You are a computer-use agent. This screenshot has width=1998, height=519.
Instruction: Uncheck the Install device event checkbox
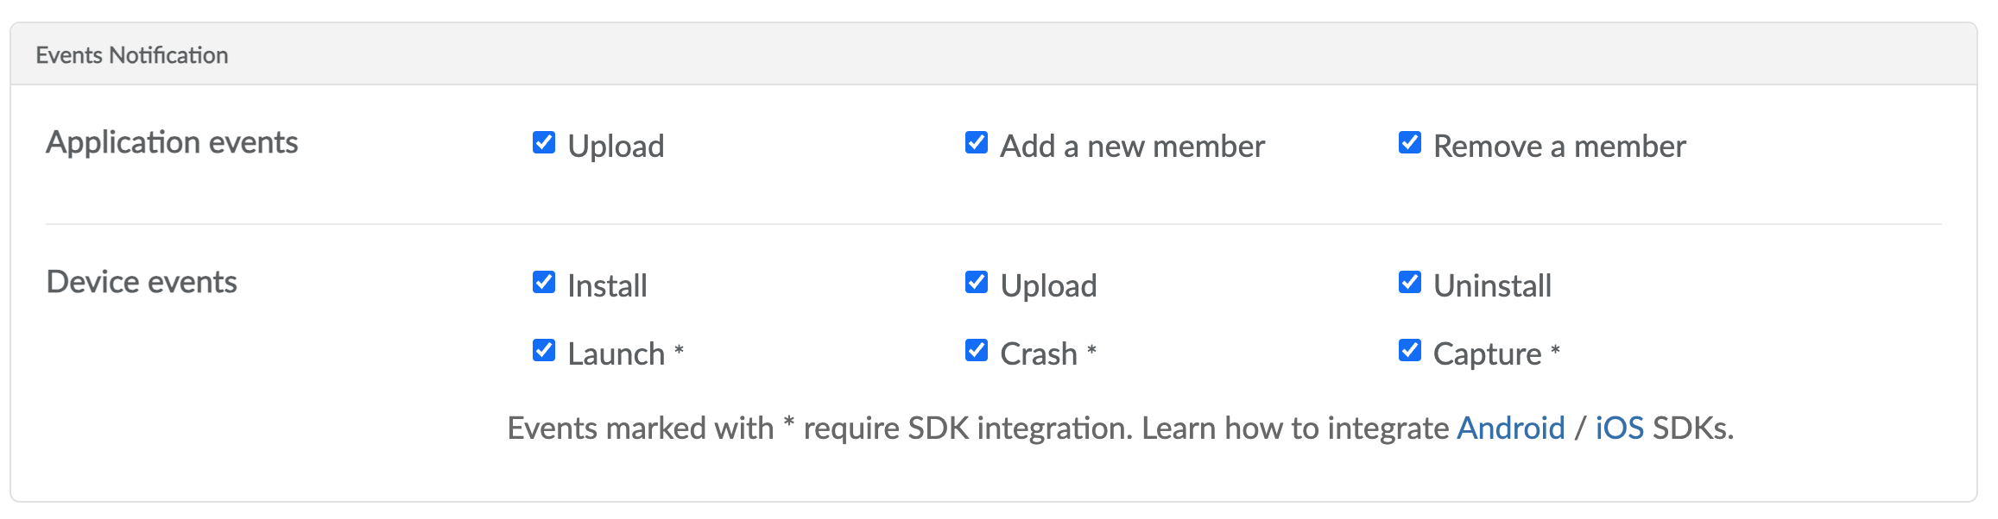[544, 282]
